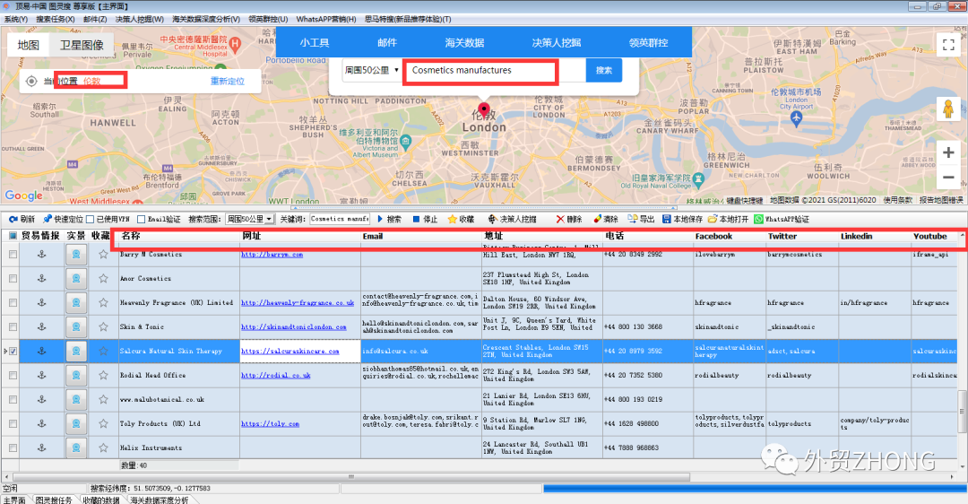This screenshot has width=968, height=504.
Task: Click the current-location target icon
Action: 31,81
